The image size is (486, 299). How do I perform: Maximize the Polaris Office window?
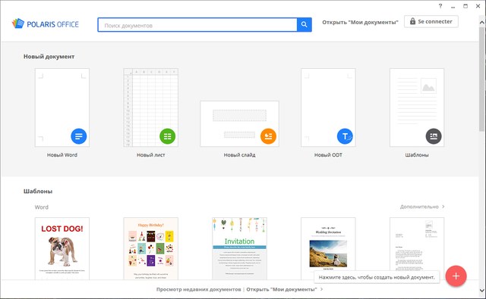click(465, 6)
